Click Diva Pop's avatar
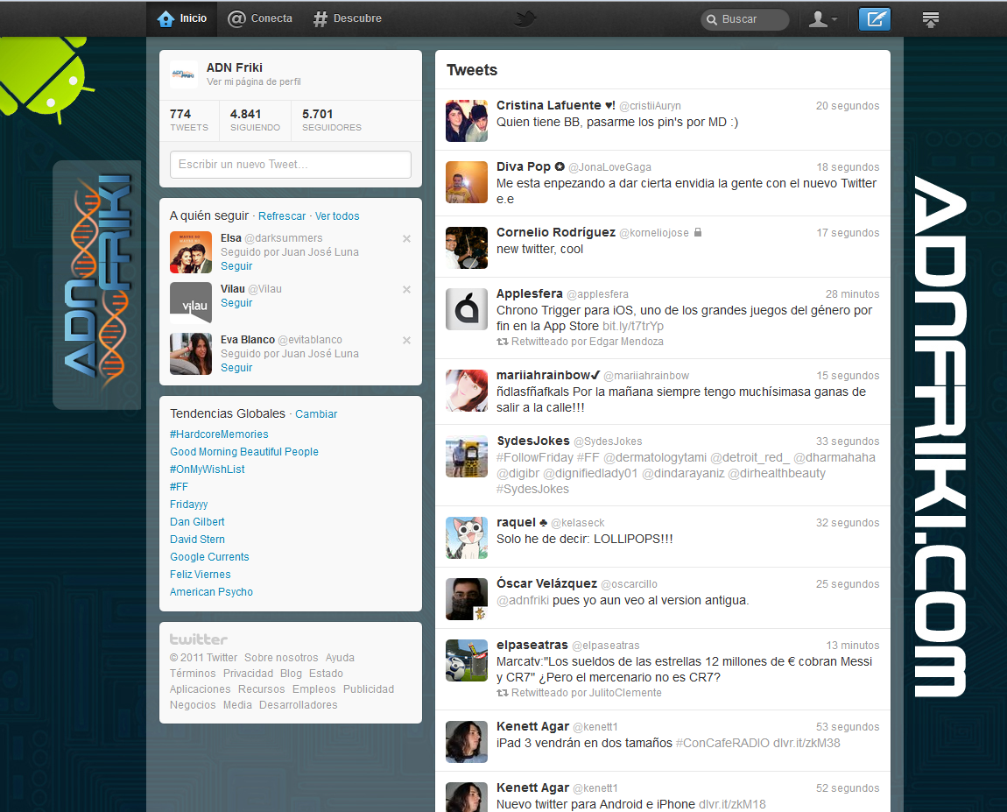The width and height of the screenshot is (1007, 812). [x=467, y=182]
